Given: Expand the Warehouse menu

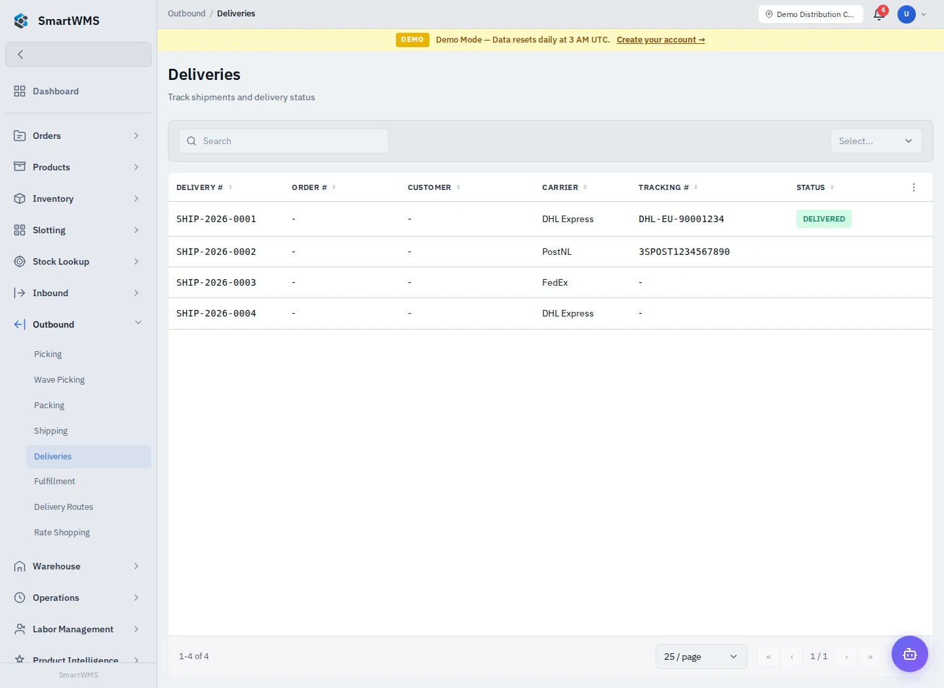Looking at the screenshot, I should pyautogui.click(x=78, y=566).
